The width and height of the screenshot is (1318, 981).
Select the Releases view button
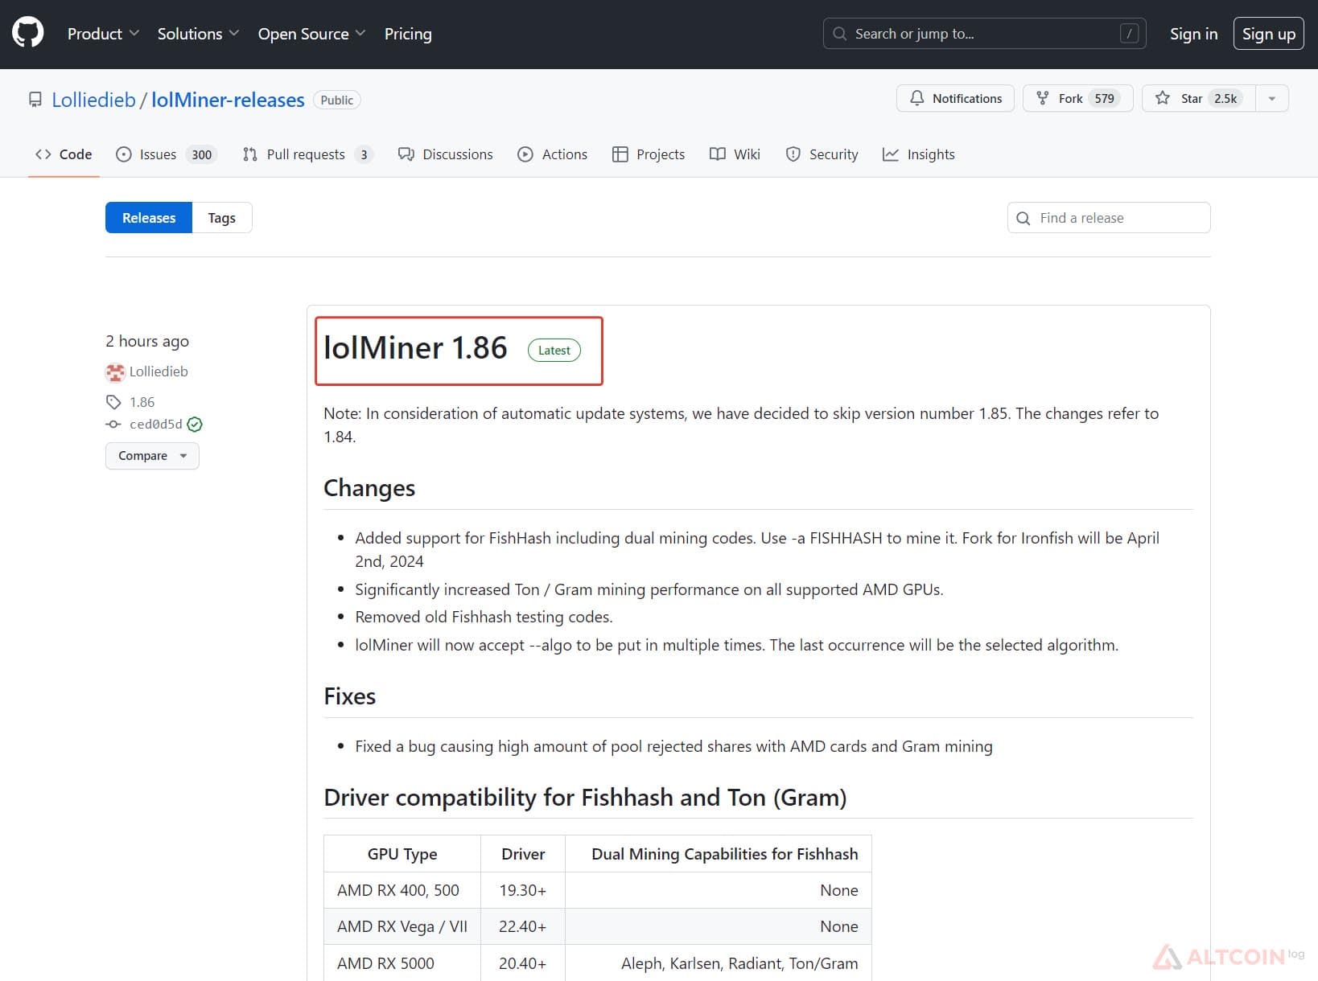coord(149,218)
